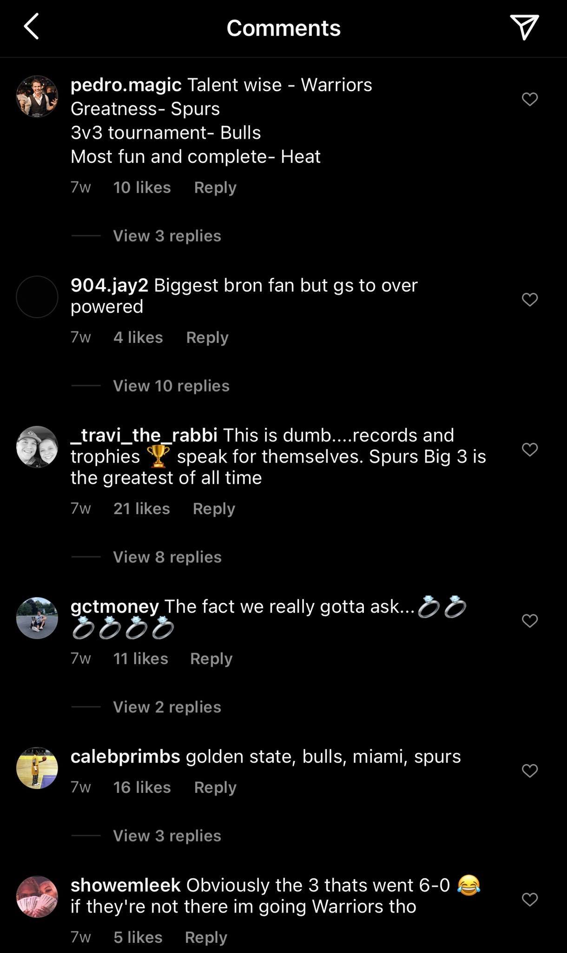
Task: Open pedro.magic profile picture
Action: click(x=37, y=96)
